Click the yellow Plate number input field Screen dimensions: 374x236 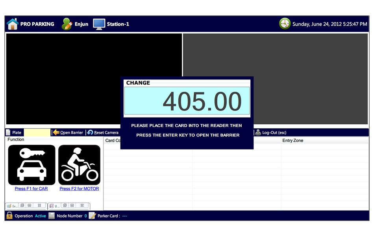tap(37, 133)
